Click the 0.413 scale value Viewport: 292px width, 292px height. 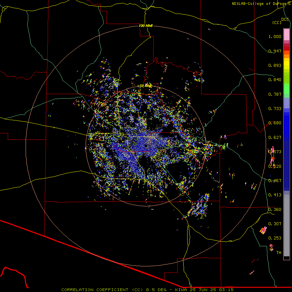pos(275,195)
